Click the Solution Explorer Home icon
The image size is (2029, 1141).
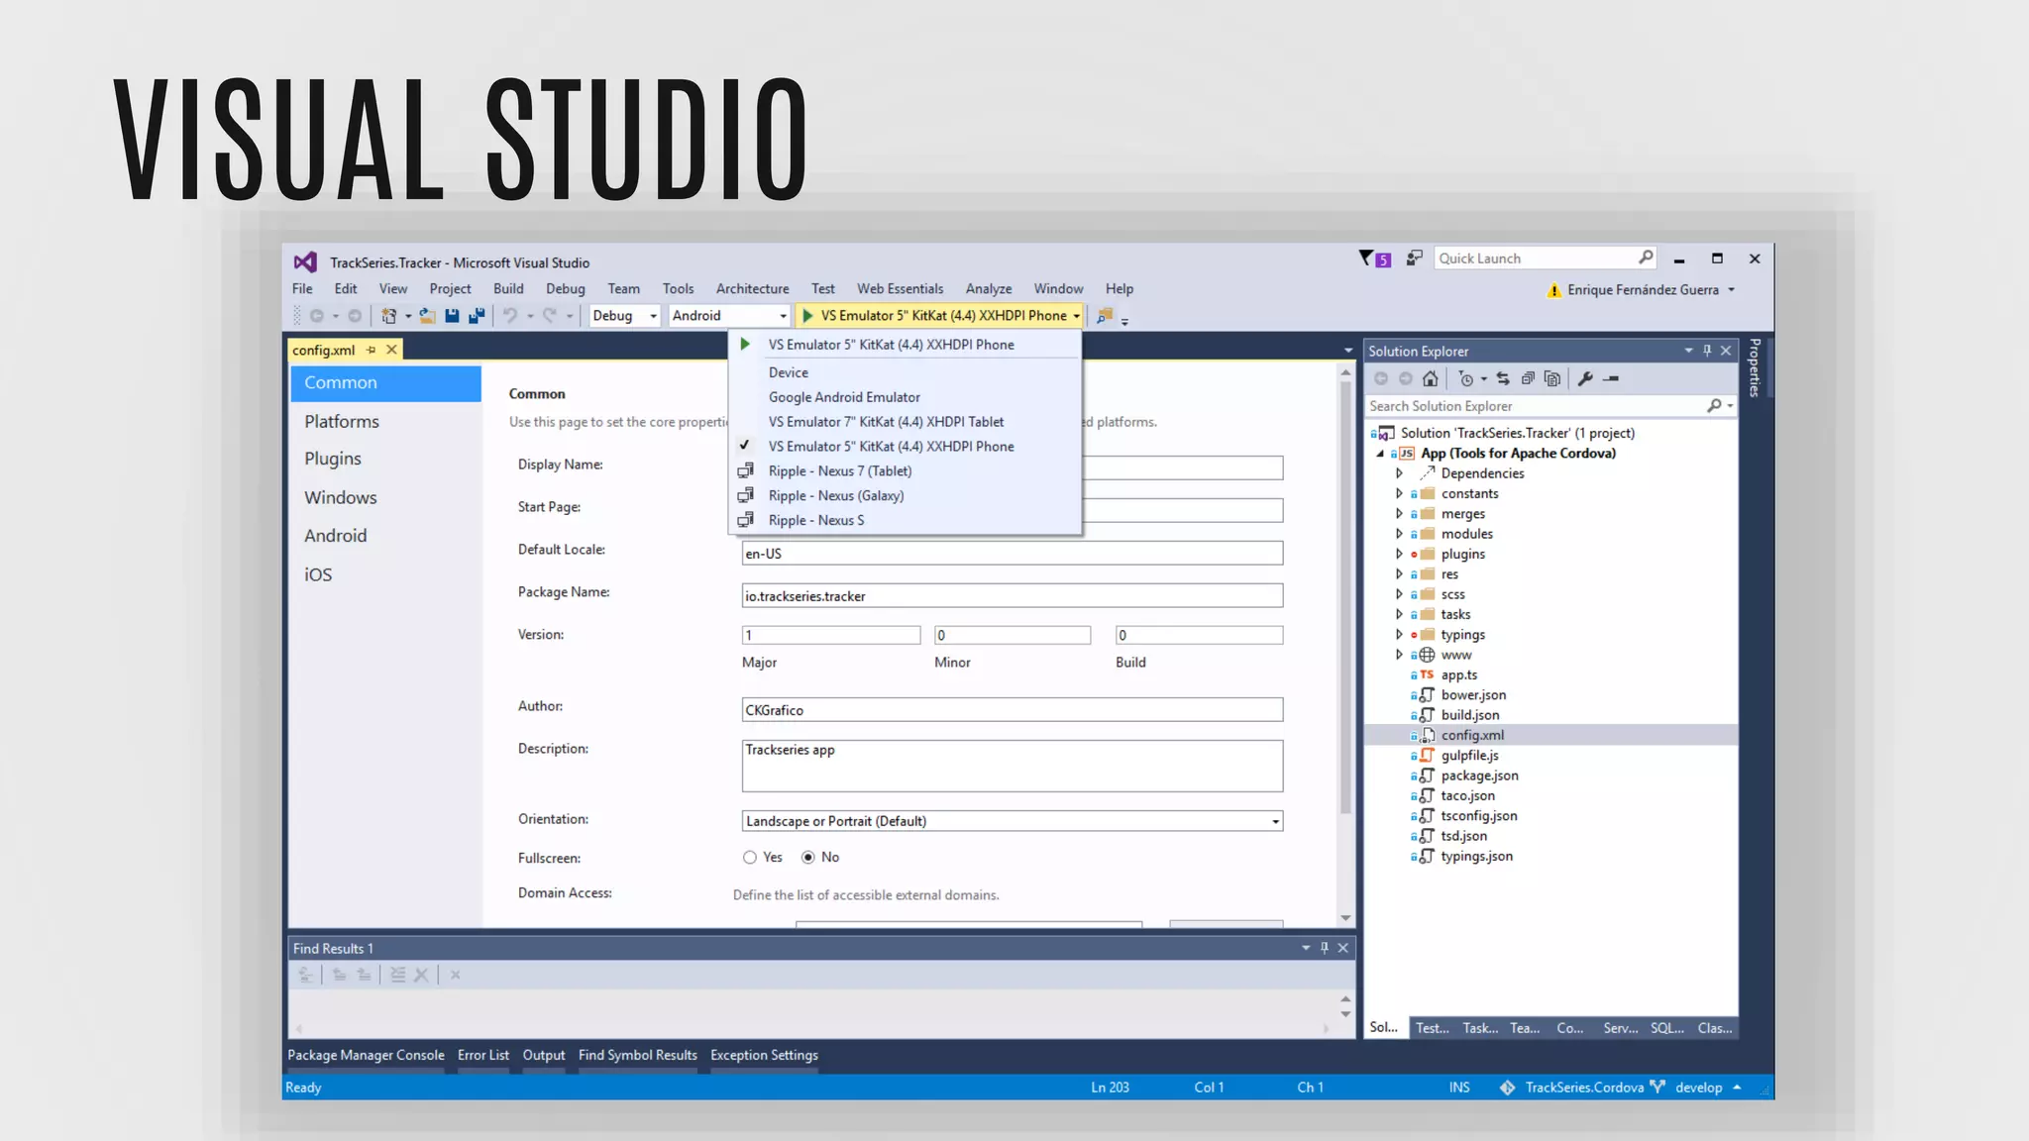coord(1430,378)
